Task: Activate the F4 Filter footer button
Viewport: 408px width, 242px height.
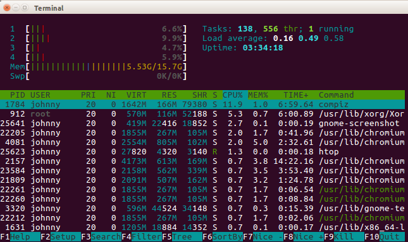Action: (142, 237)
